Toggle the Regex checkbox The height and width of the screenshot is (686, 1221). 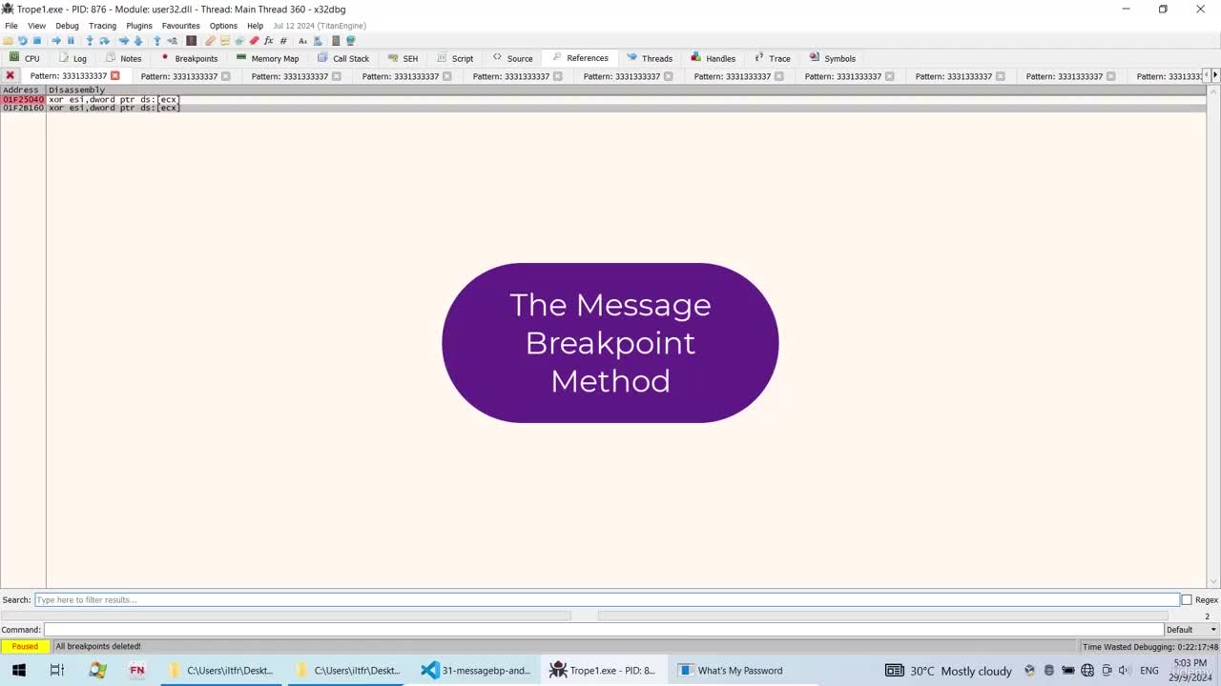(x=1187, y=600)
